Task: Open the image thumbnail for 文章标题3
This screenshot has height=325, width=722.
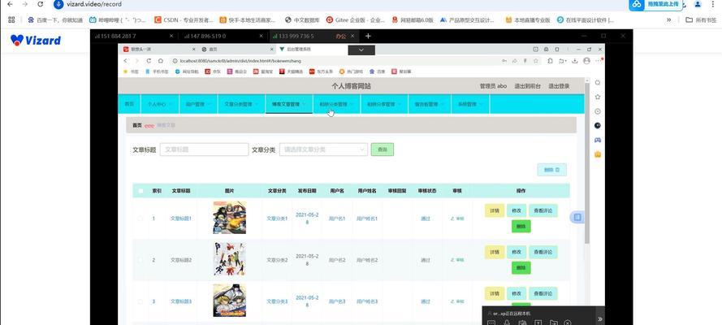Action: (229, 301)
